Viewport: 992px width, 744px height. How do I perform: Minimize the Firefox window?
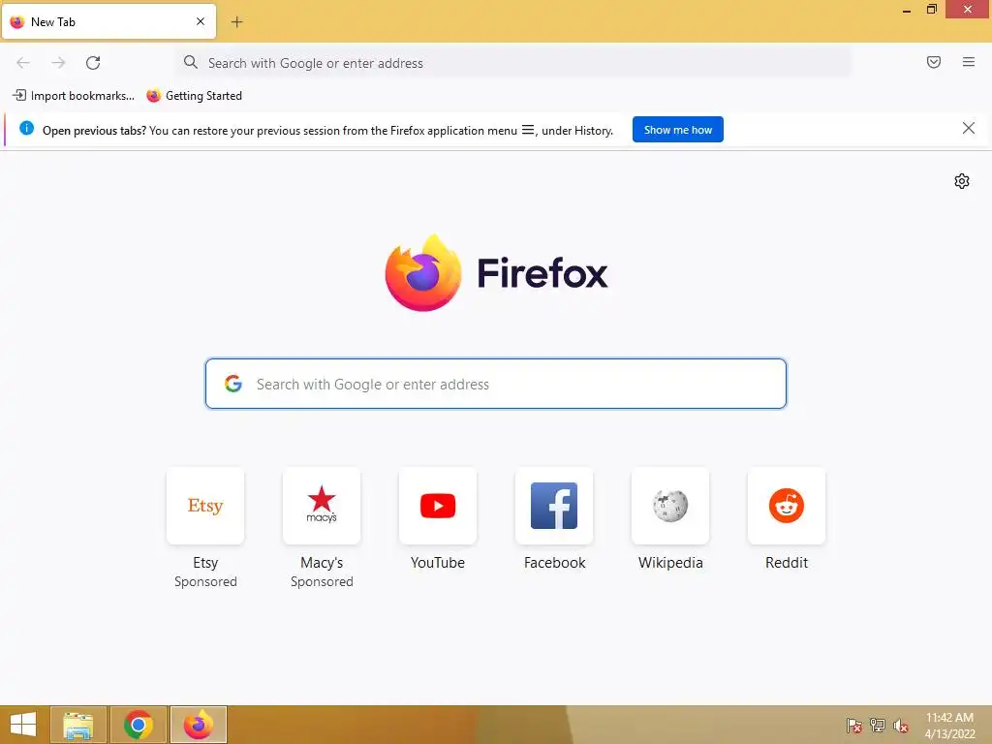[907, 10]
